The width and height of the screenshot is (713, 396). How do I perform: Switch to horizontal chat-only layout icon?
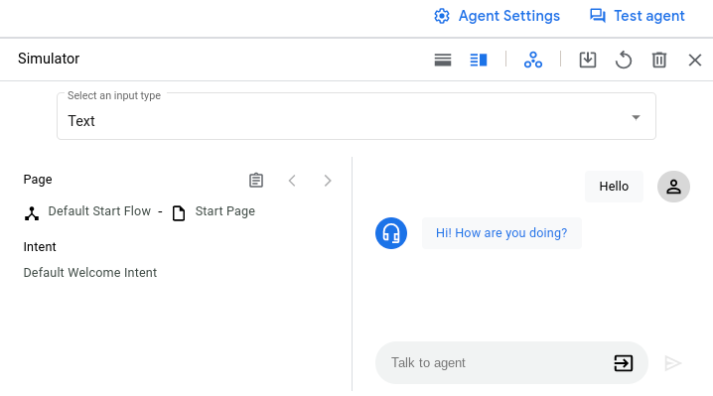[443, 60]
